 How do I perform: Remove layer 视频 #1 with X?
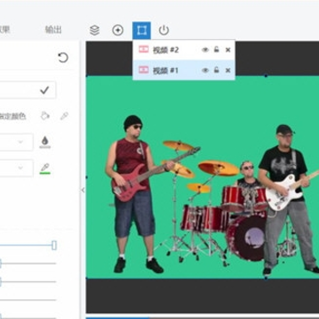coord(228,71)
